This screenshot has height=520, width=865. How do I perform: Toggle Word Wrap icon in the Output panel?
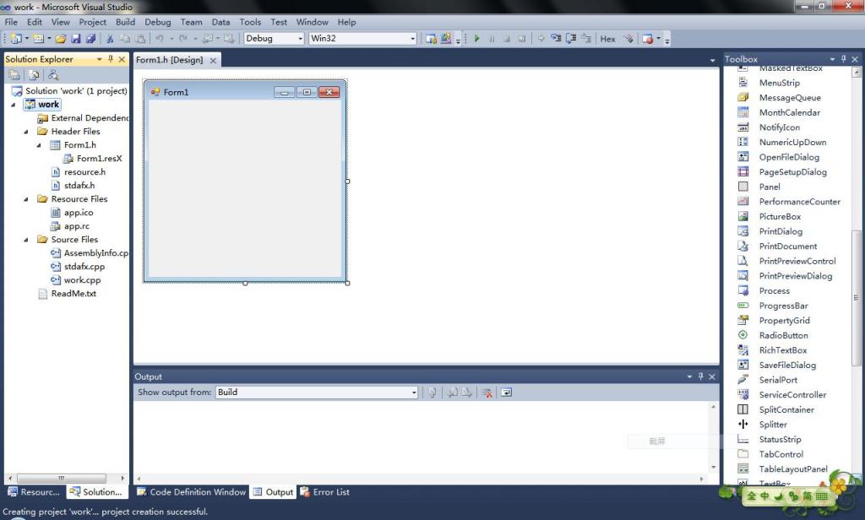[x=506, y=392]
